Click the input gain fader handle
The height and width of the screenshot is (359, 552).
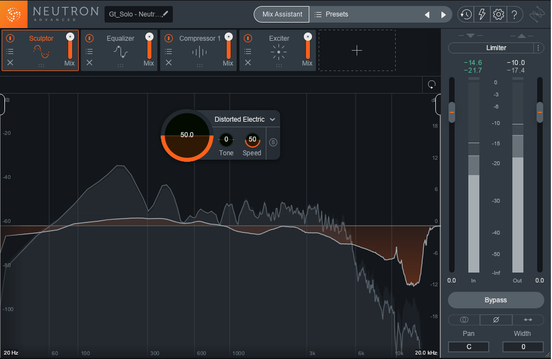tap(452, 112)
